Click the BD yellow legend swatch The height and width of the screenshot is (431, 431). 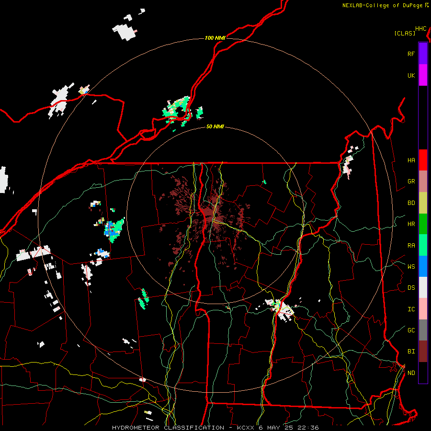423,203
